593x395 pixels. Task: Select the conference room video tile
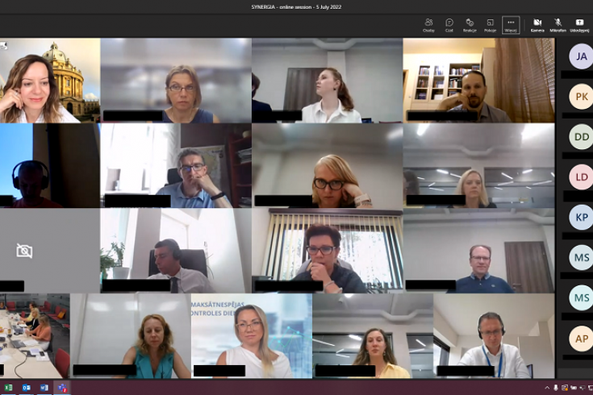[35, 335]
